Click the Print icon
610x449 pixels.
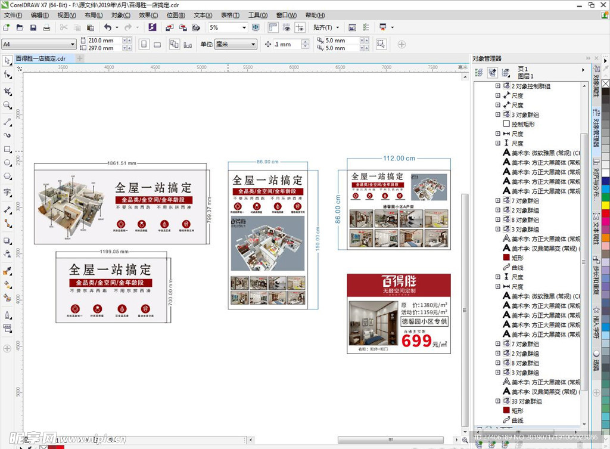[46, 27]
